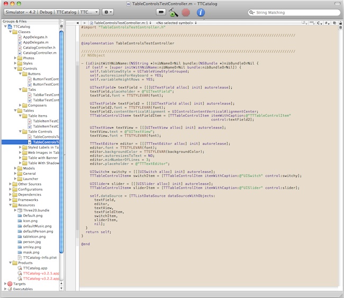344x298 pixels.
Task: Select the red Targets icon in sidebar
Action: [x=9, y=284]
